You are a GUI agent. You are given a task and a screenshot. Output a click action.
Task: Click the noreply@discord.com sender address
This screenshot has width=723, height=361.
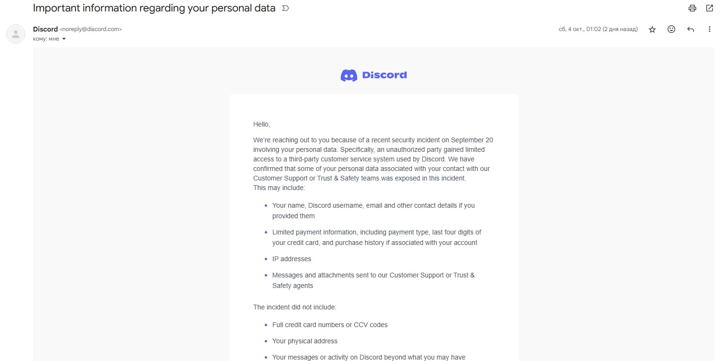[x=91, y=29]
